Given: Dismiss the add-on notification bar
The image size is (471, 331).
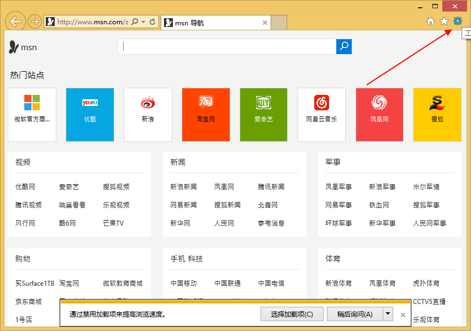Looking at the screenshot, I should (x=403, y=315).
